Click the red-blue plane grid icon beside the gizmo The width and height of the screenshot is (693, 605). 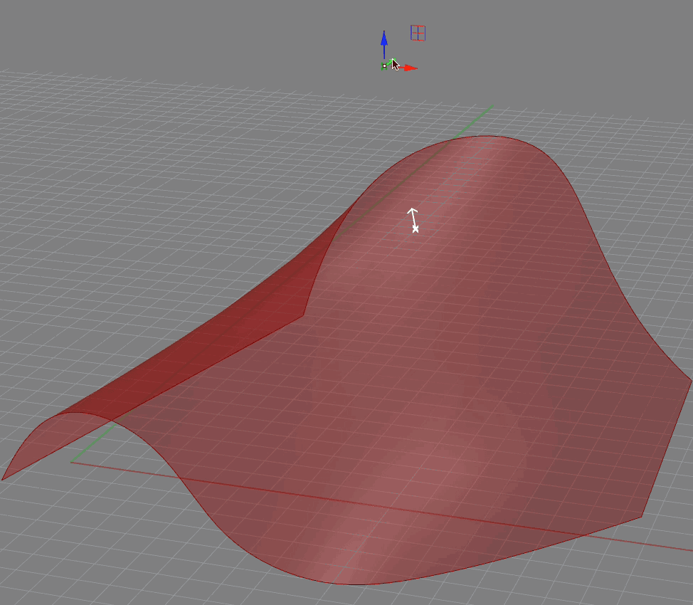coord(418,33)
